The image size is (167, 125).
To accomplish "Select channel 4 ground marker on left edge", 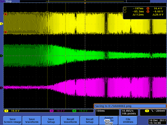I will click(2, 56).
